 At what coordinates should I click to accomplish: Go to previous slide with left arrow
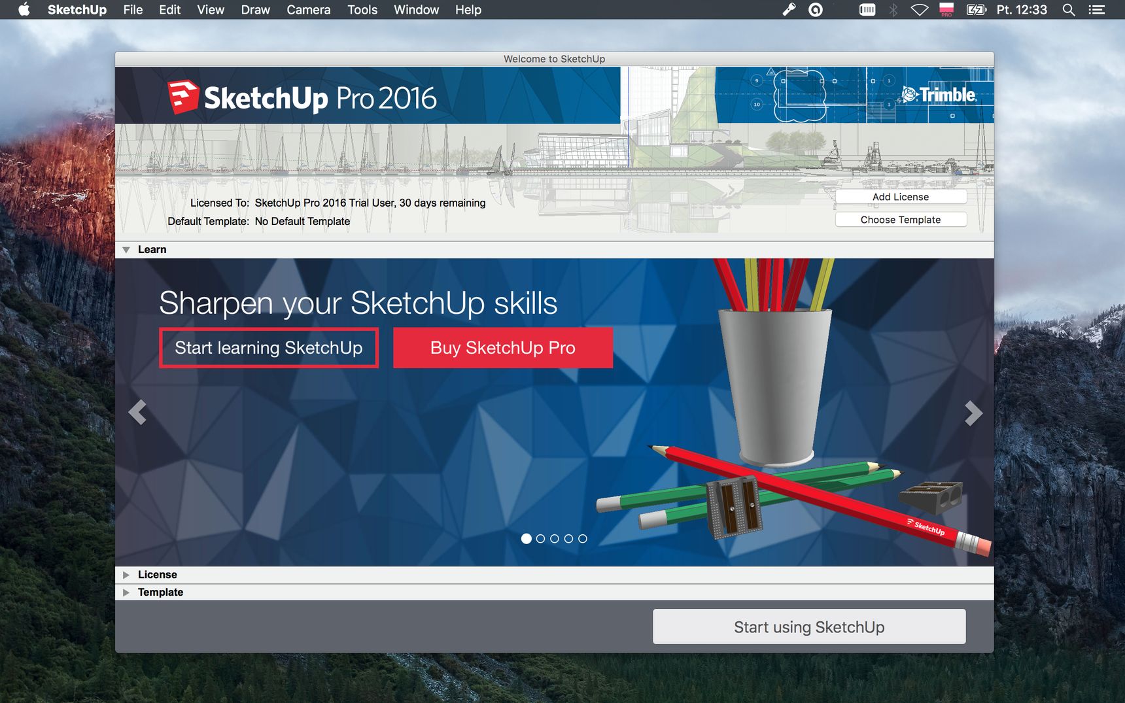[137, 412]
